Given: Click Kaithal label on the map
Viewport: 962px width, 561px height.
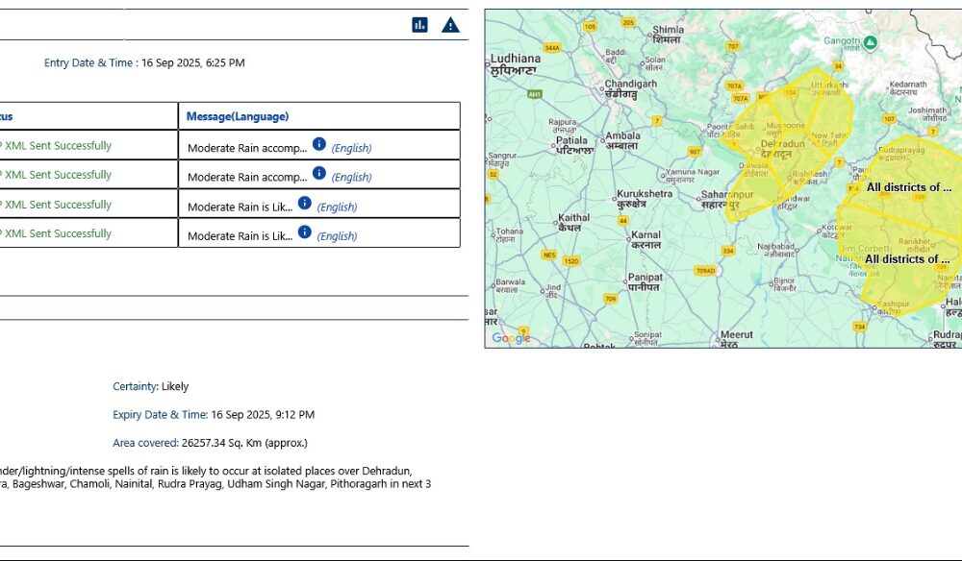Looking at the screenshot, I should [x=573, y=222].
